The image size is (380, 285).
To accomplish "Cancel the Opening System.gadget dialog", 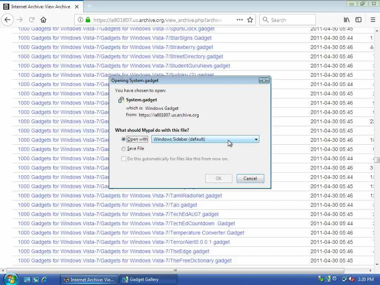I will [250, 178].
